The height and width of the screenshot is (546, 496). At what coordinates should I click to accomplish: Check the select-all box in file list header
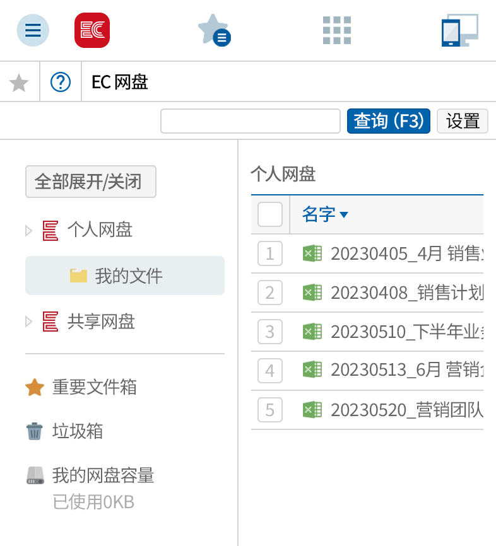pos(269,214)
